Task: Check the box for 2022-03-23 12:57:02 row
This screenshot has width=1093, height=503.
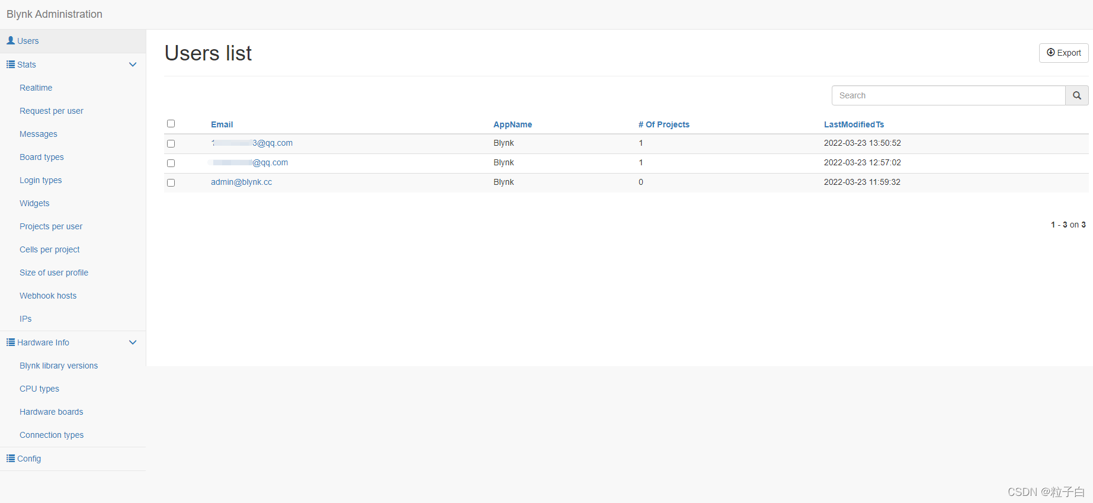Action: click(x=171, y=163)
